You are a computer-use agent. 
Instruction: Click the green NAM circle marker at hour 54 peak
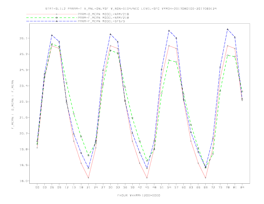tap(169, 60)
